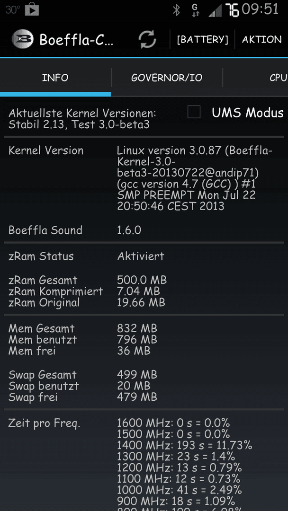Tap the Boeffla Sound 1.6.0 row

tap(144, 230)
